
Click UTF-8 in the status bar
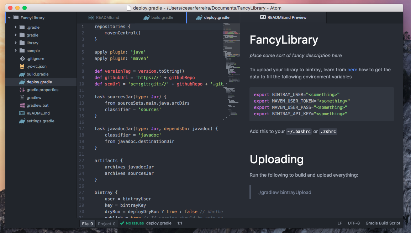click(353, 223)
